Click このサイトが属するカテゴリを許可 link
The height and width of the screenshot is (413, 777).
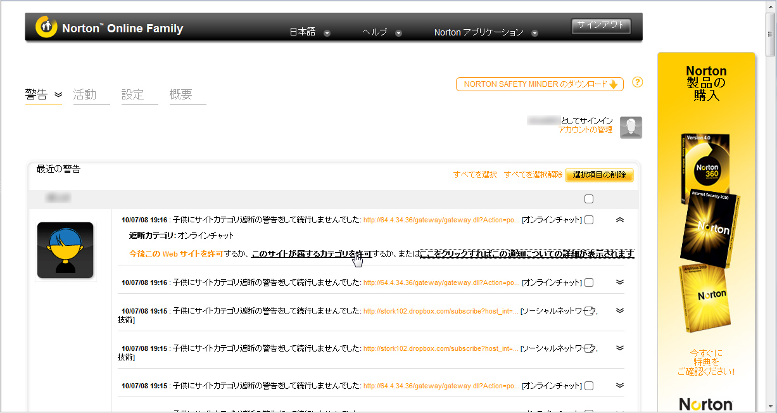(312, 254)
